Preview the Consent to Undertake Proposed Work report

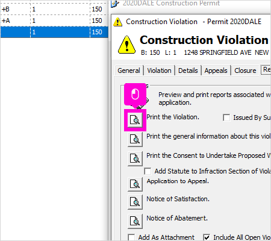pyautogui.click(x=135, y=158)
